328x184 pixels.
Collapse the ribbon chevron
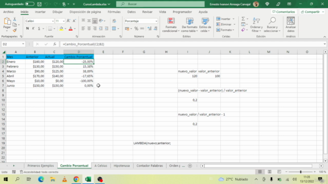pyautogui.click(x=324, y=37)
